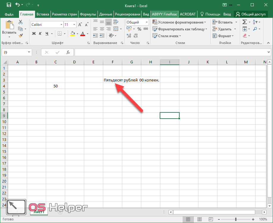Switch to the Вставка ribbon tab
Viewport: 273px width, 223px height.
[x=43, y=14]
